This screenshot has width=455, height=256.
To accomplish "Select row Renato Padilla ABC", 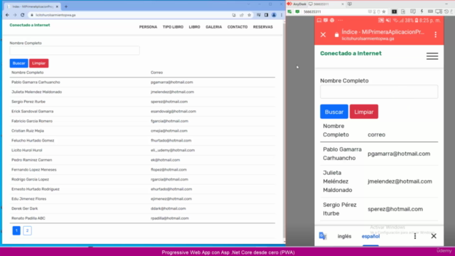I will click(142, 218).
